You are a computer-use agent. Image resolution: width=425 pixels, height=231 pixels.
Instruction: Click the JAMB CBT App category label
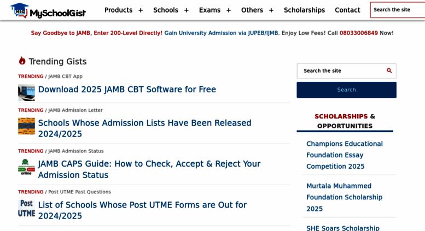[x=65, y=76]
